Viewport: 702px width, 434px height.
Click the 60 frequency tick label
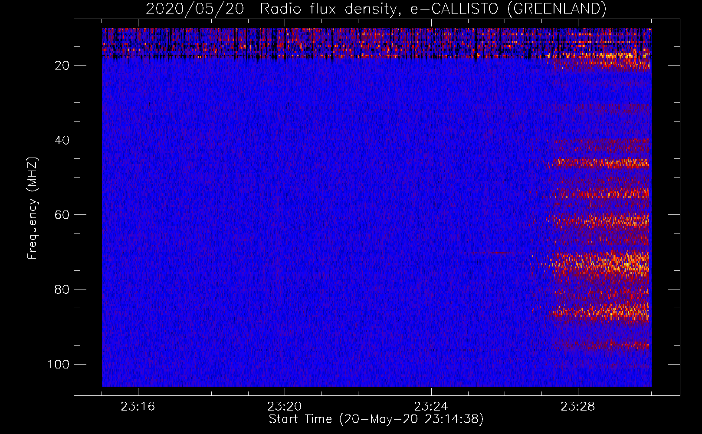[x=62, y=215]
